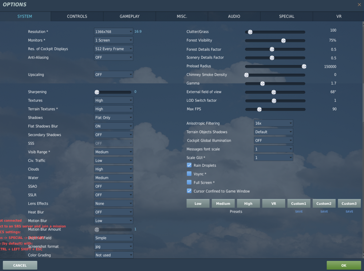The width and height of the screenshot is (364, 271).
Task: Load the Custom1 preset
Action: (x=299, y=203)
